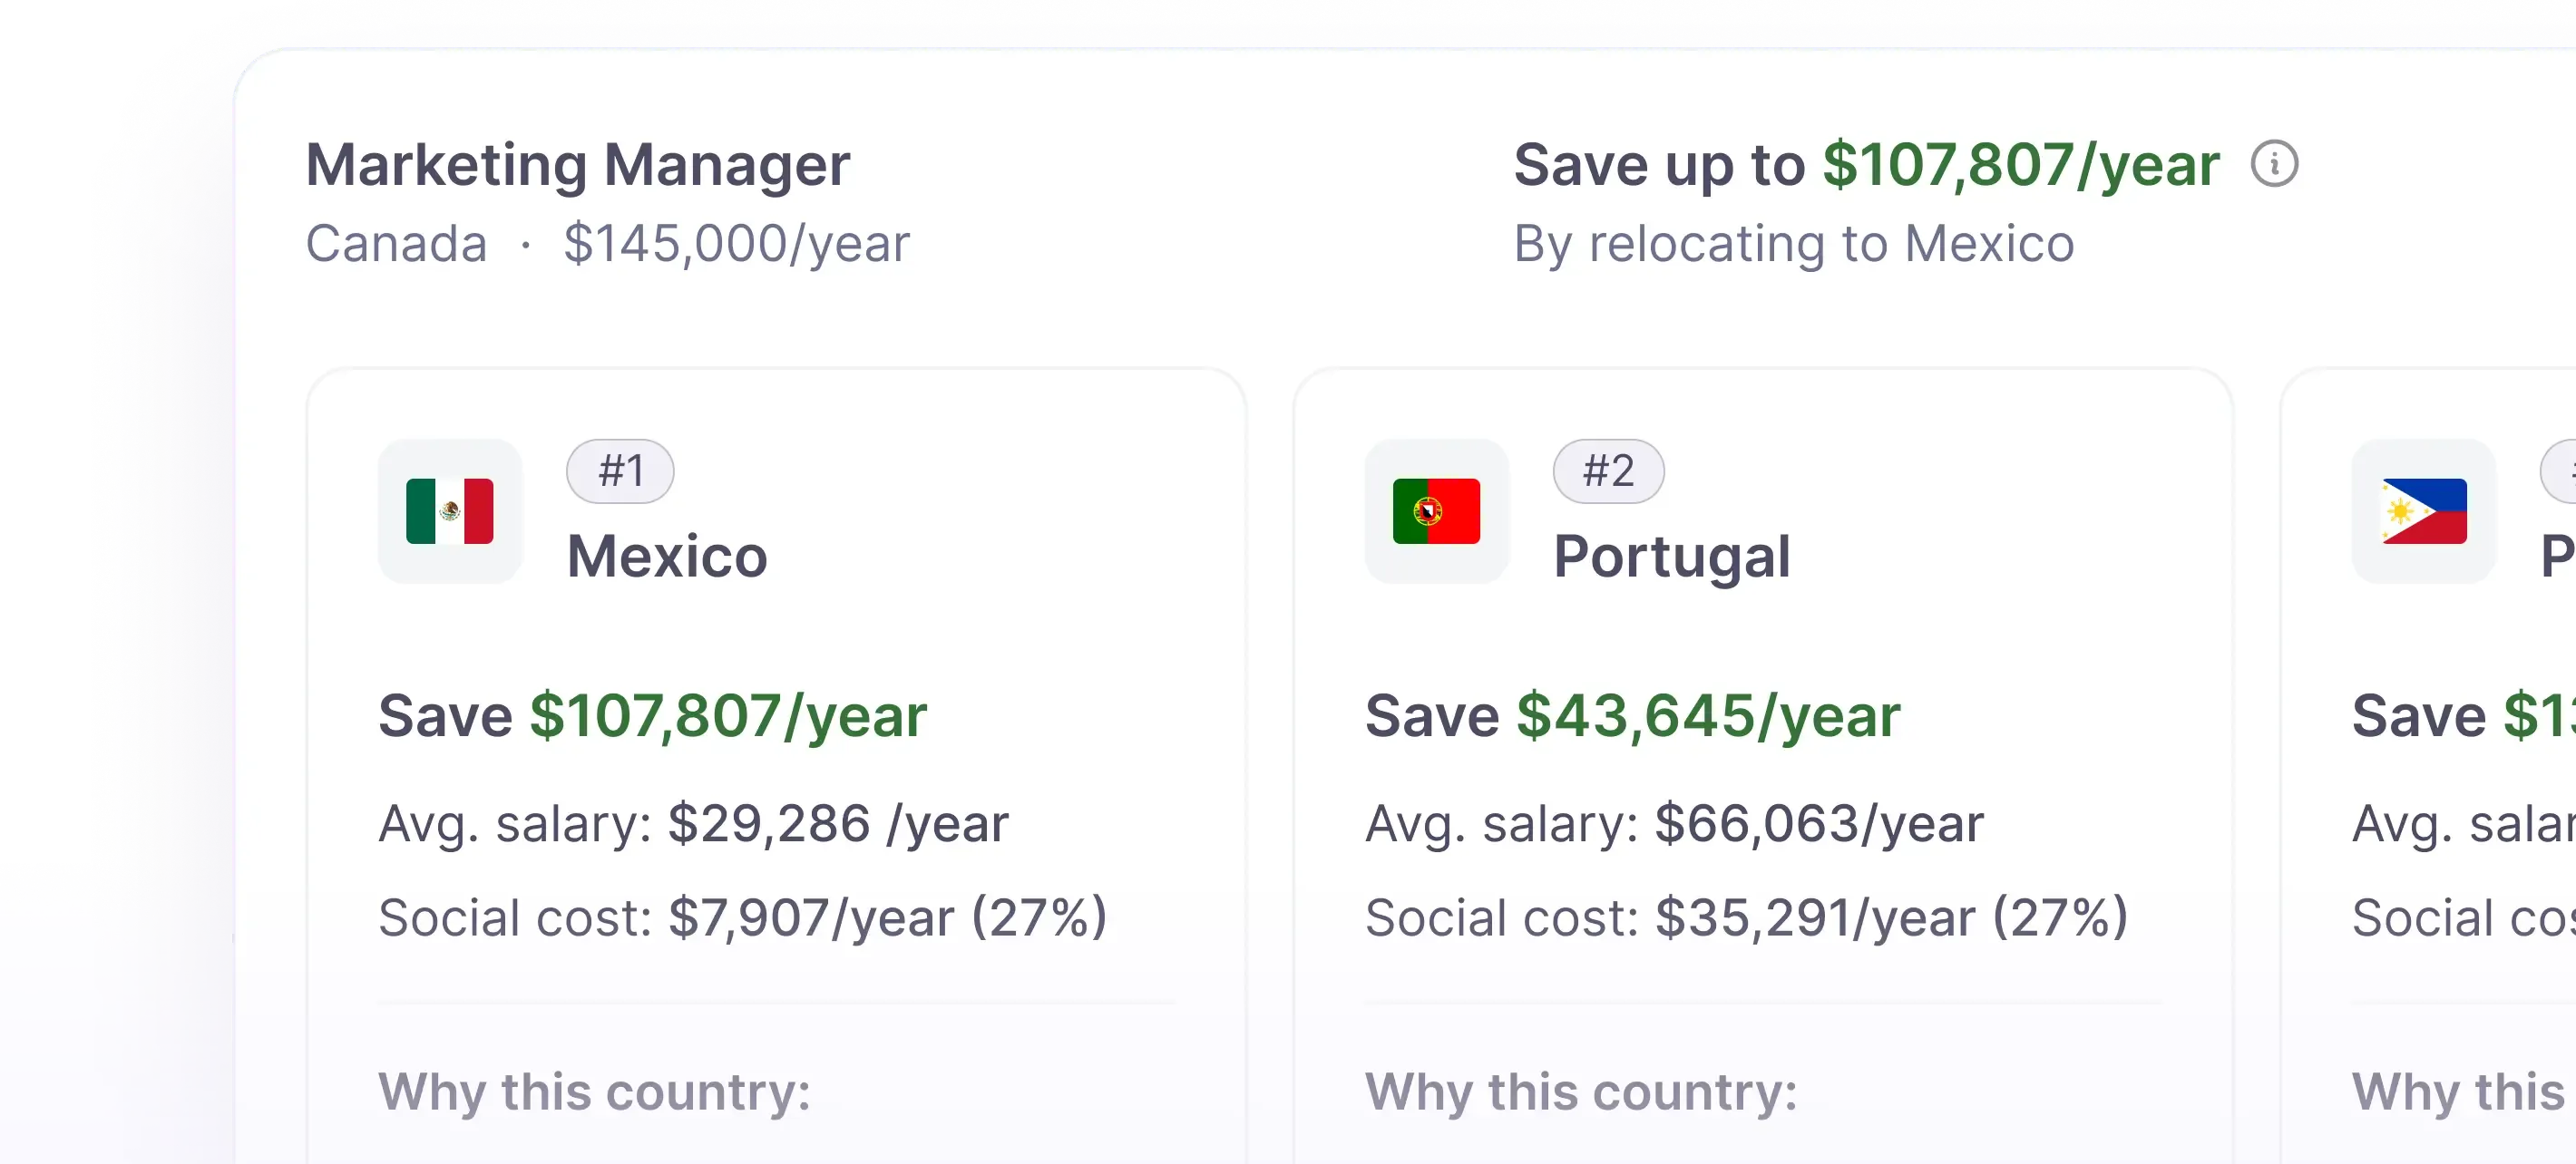This screenshot has width=2576, height=1164.
Task: Click By relocating to Mexico subtitle
Action: (x=1793, y=244)
